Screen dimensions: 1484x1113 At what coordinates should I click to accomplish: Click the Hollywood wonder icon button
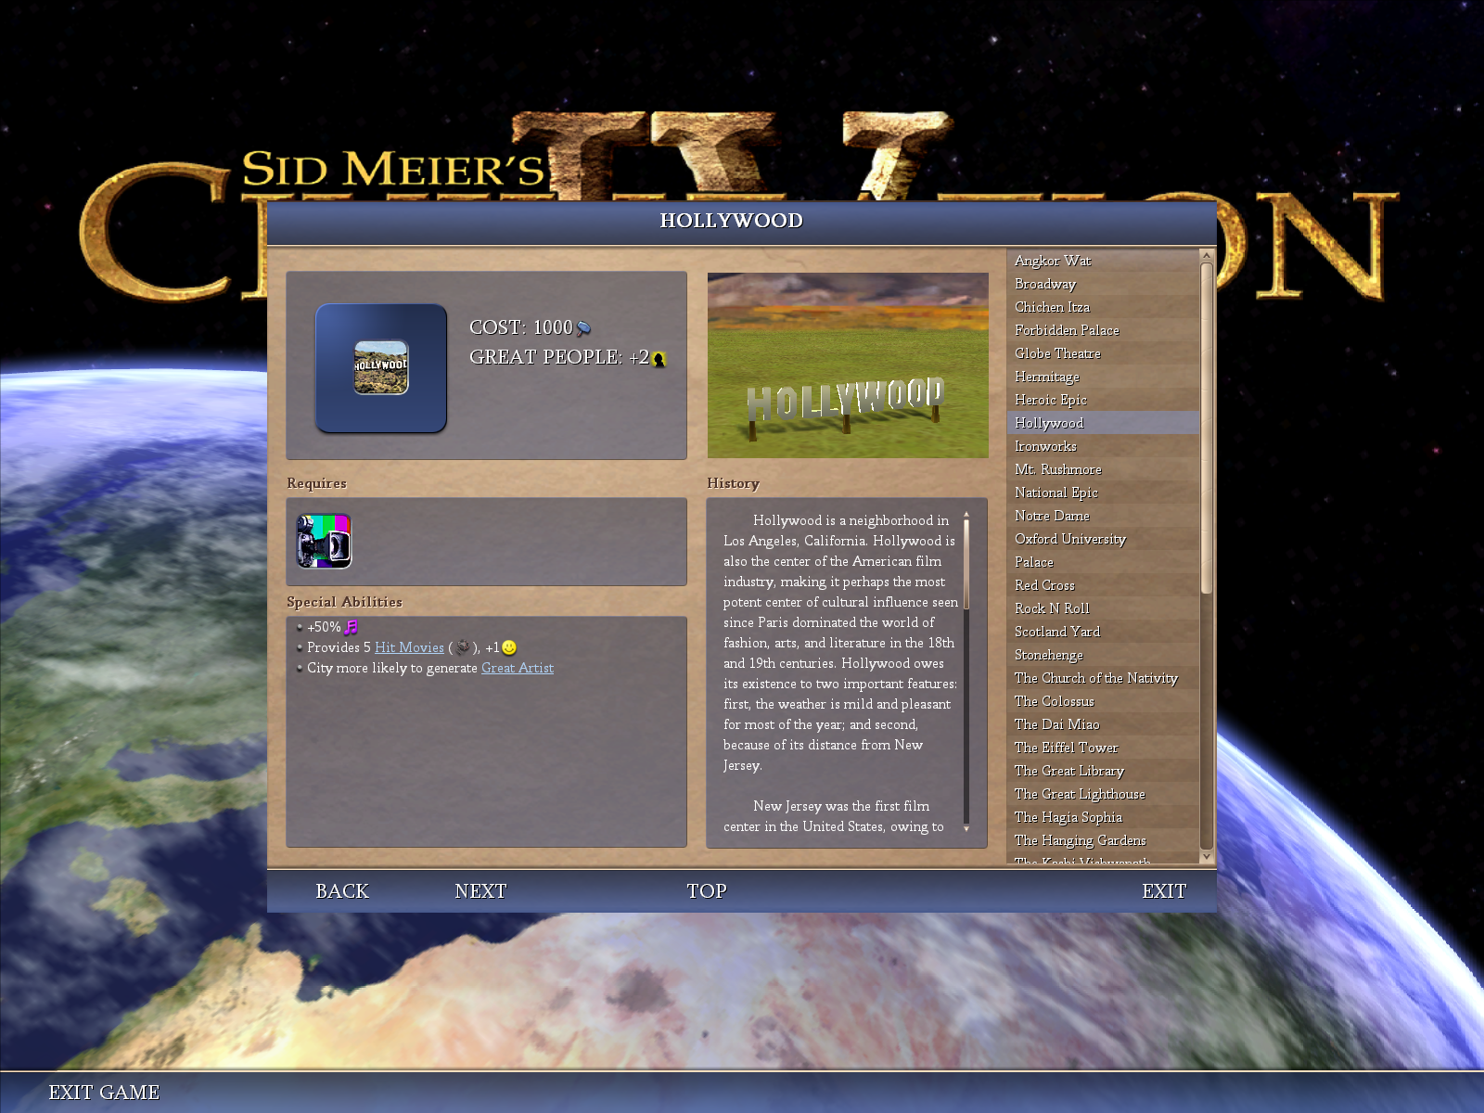[x=381, y=367]
